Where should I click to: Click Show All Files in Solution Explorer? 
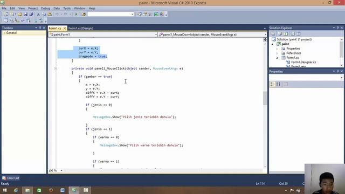click(280, 33)
